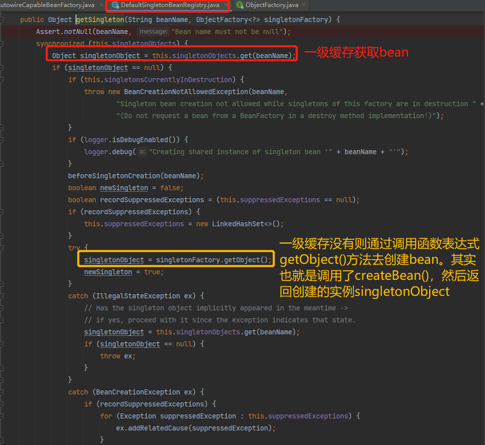Click the singletonsCurrentlyInDestruction field
Viewport: 485px width, 445px height.
[x=168, y=80]
